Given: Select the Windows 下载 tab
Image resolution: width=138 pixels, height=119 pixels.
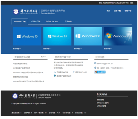Looking at the screenshot, I should (20, 21).
